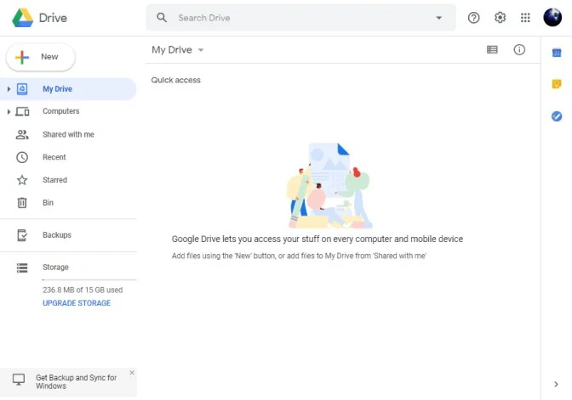Click the Search Drive field
This screenshot has height=400, width=572.
(301, 18)
